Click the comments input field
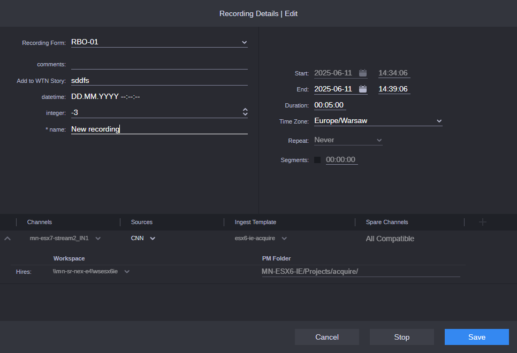The width and height of the screenshot is (517, 353). coord(159,64)
